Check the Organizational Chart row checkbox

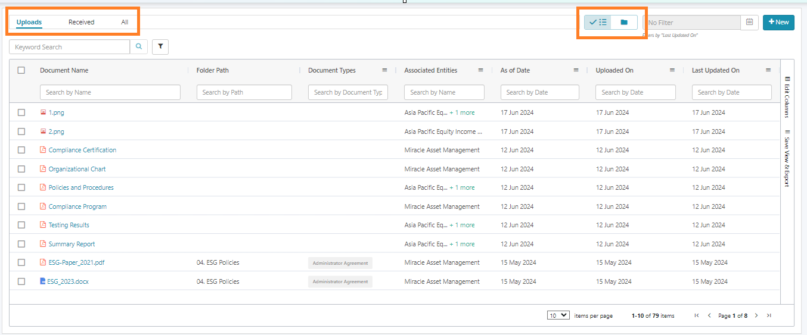[21, 169]
